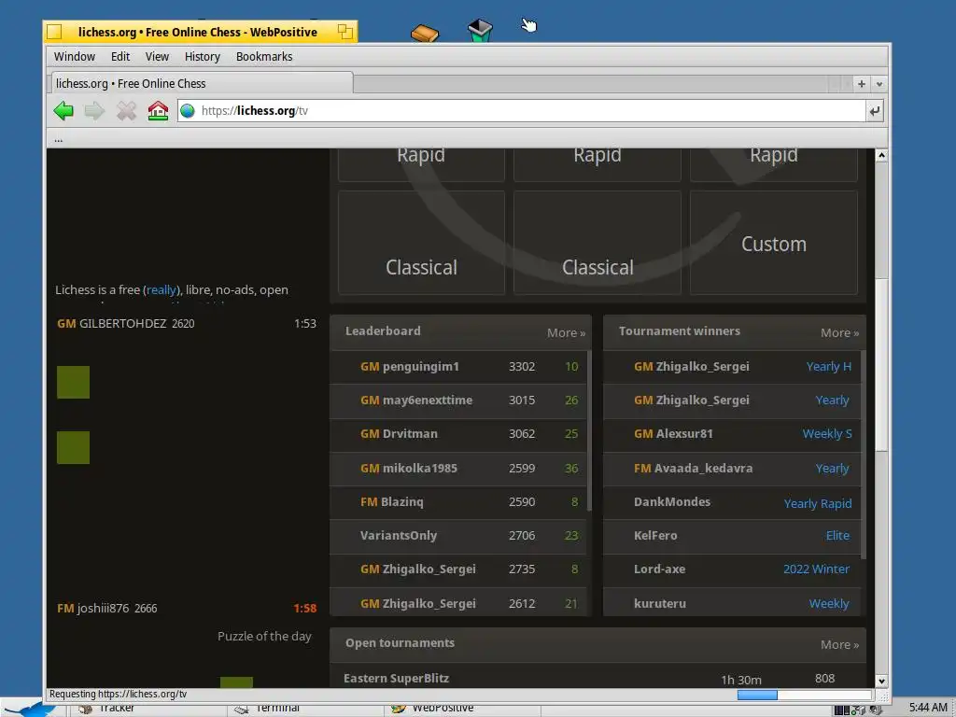Click the 5:44 AM clock
Viewport: 956px width, 717px height.
(928, 708)
